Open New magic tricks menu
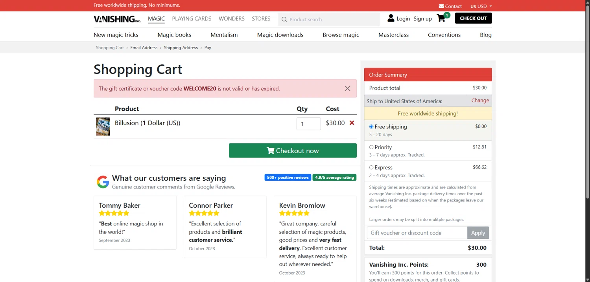The image size is (590, 282). [x=116, y=35]
